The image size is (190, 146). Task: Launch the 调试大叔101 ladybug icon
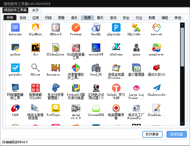pos(157,68)
